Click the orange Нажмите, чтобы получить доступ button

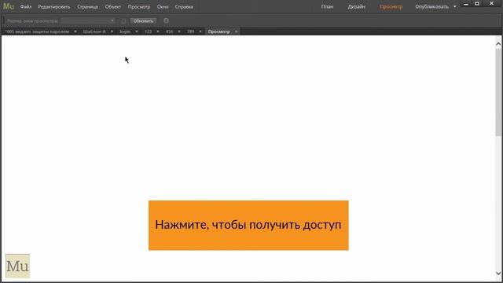[248, 226]
